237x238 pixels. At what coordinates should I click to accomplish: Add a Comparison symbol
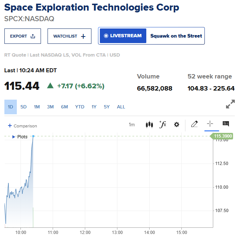tap(22, 126)
